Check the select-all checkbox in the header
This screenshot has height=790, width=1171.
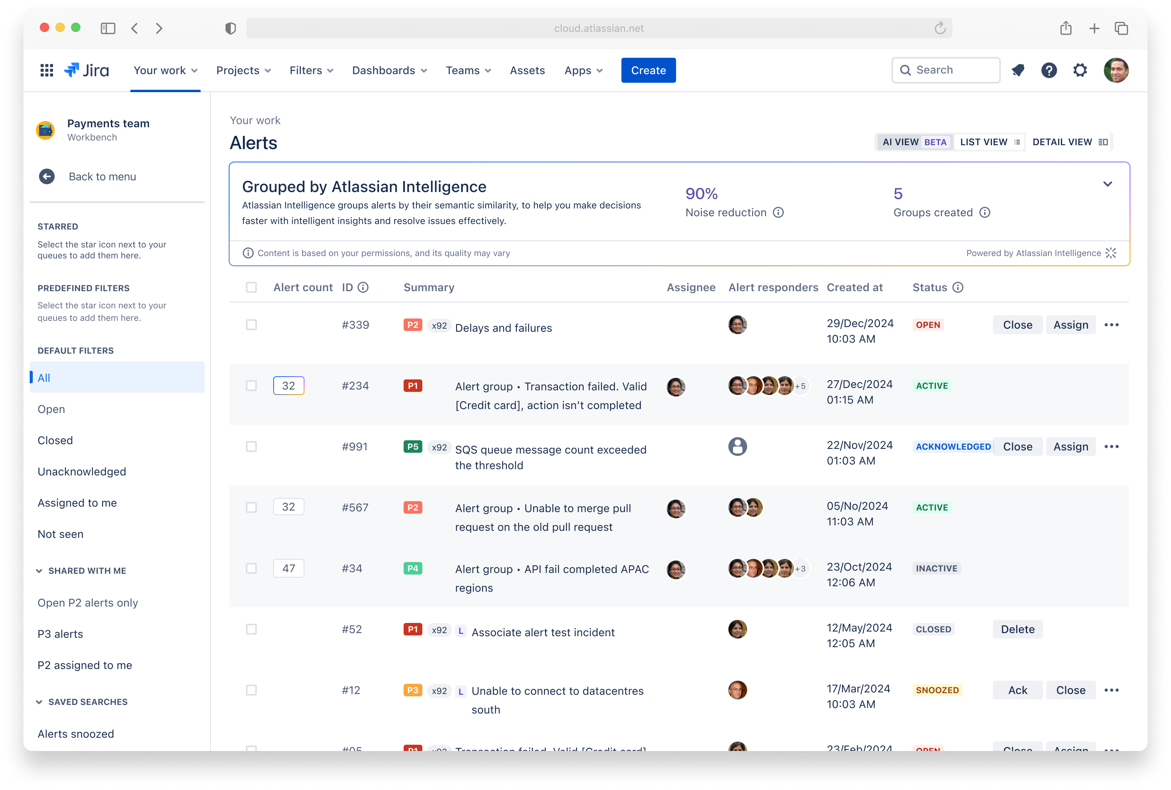(251, 287)
